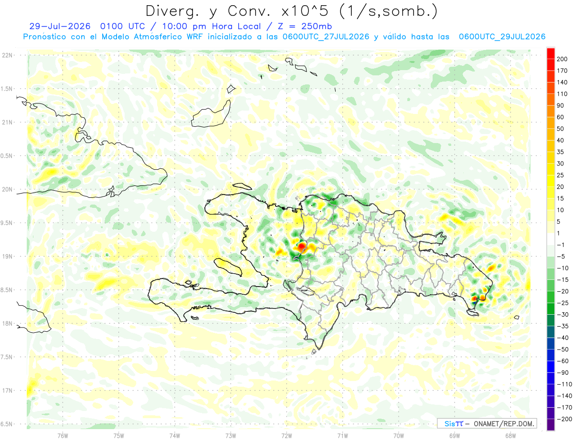The height and width of the screenshot is (442, 573).
Task: Click the white colorbar segment between 1 and -1
Action: (x=551, y=239)
